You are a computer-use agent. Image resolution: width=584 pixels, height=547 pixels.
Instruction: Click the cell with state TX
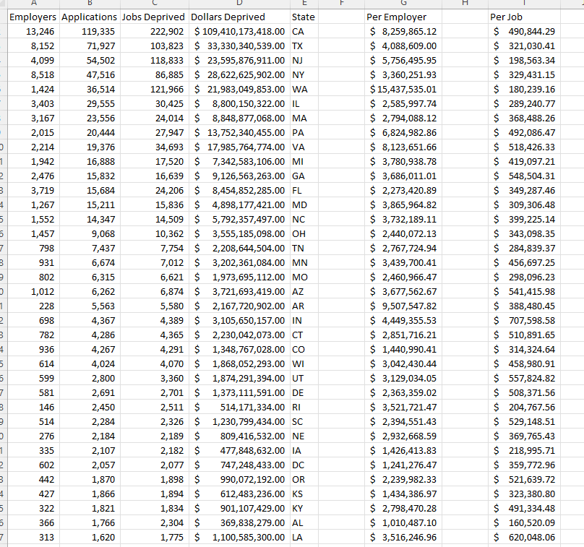(x=304, y=46)
